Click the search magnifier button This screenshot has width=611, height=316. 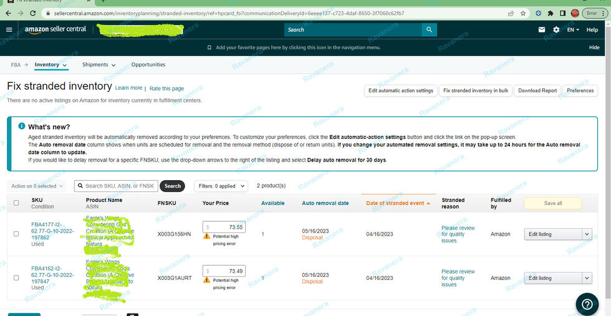click(x=429, y=30)
